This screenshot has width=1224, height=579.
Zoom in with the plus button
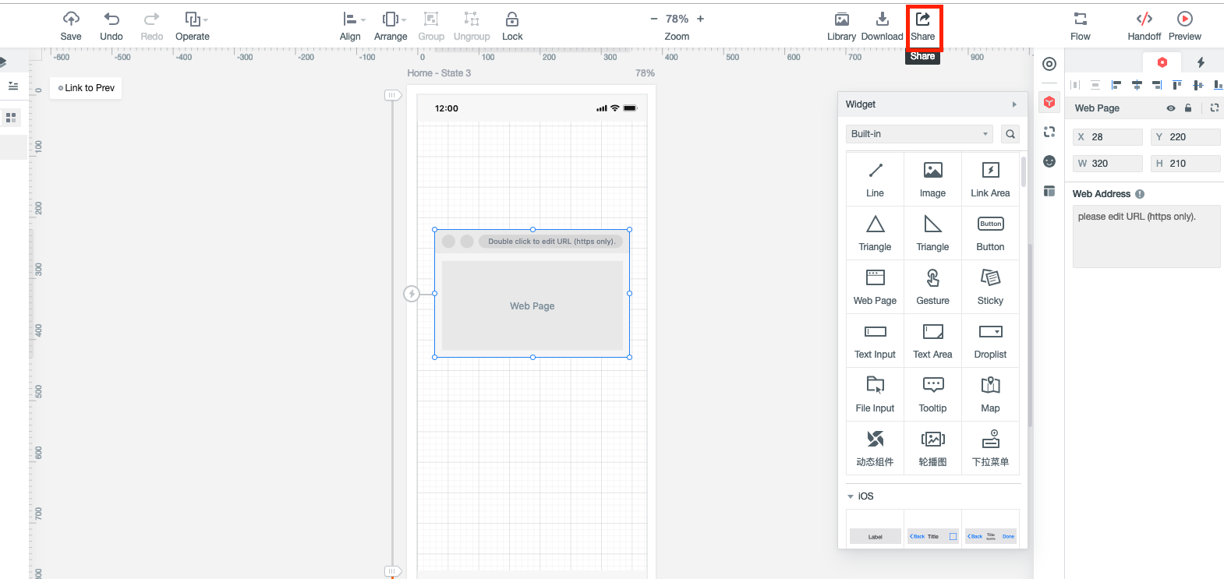700,19
